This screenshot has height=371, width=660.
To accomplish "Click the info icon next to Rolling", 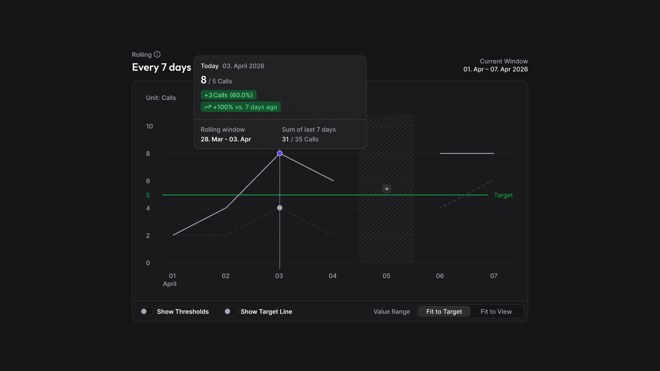I will pos(157,55).
